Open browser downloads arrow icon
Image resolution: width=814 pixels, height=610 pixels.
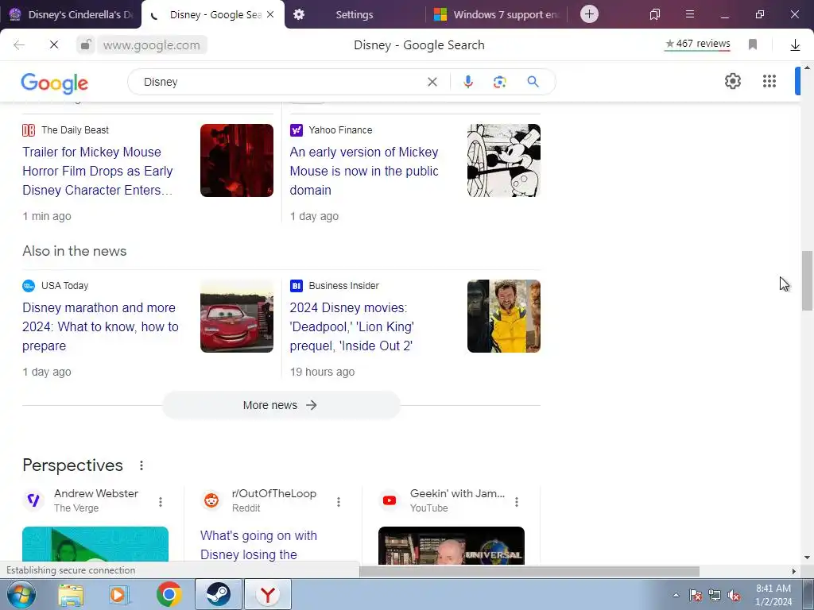pos(795,45)
